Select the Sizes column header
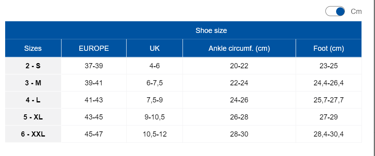The image size is (375, 156). tap(33, 48)
